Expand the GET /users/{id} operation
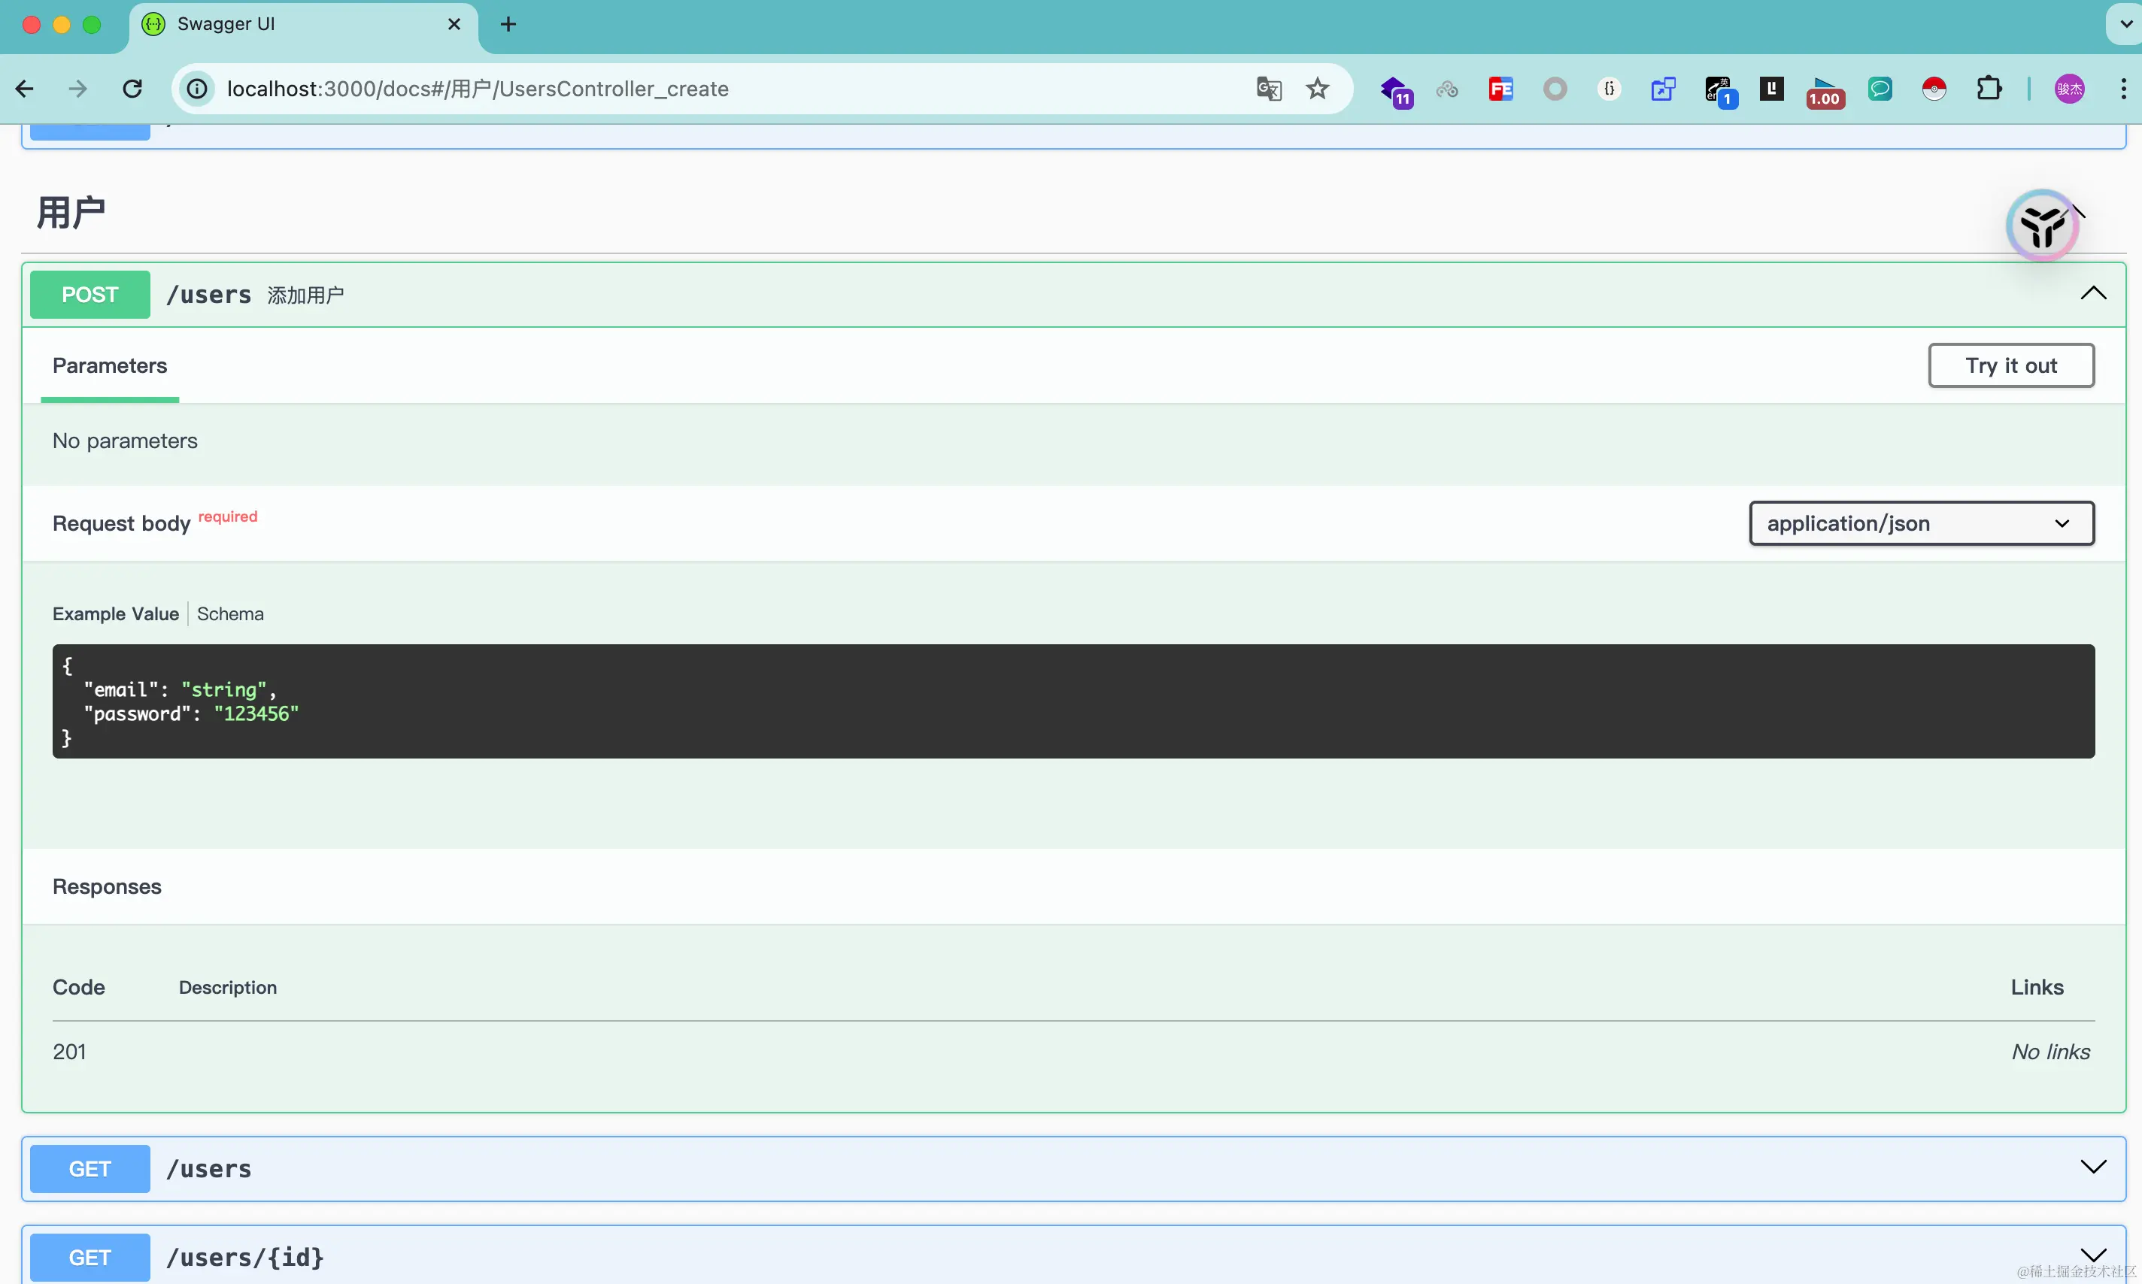Screen dimensions: 2142x1284 pyautogui.click(x=2092, y=1255)
